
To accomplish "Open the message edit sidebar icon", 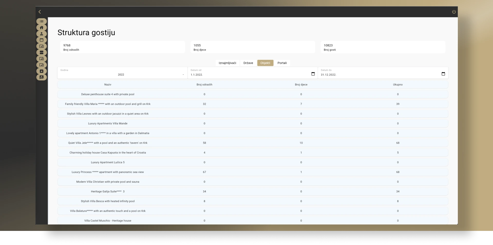I will [42, 77].
